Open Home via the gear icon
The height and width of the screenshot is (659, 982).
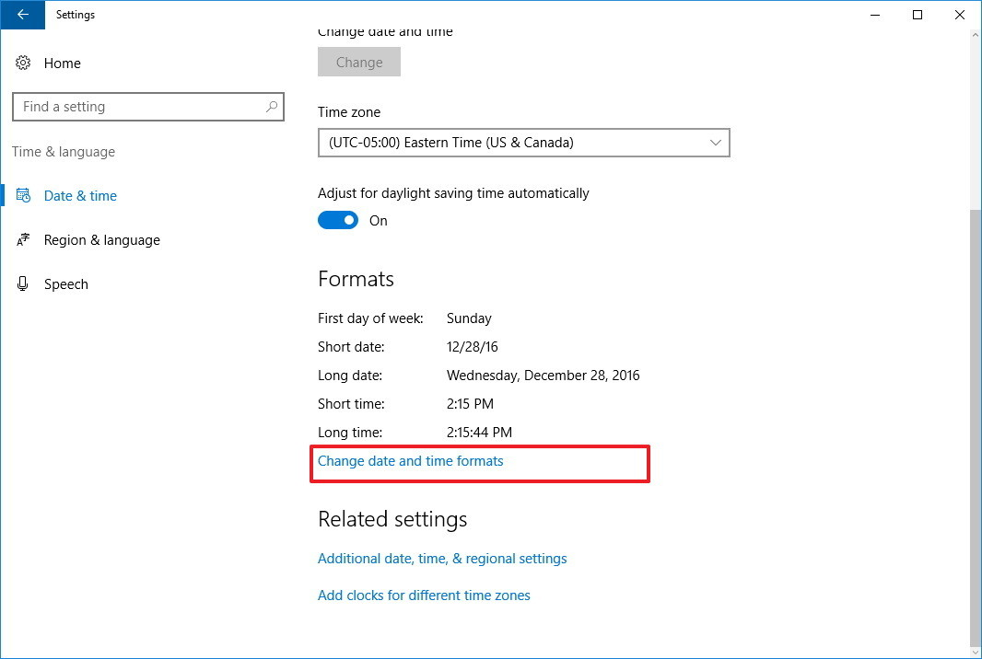(x=23, y=63)
